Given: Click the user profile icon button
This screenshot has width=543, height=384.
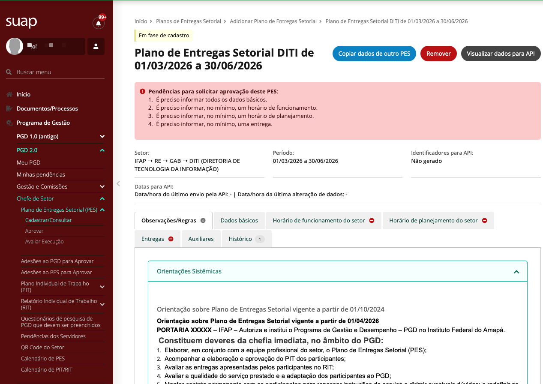Looking at the screenshot, I should pos(96,46).
